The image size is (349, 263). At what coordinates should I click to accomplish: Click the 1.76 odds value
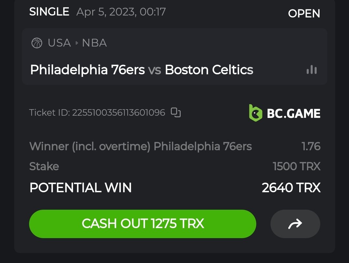[311, 146]
